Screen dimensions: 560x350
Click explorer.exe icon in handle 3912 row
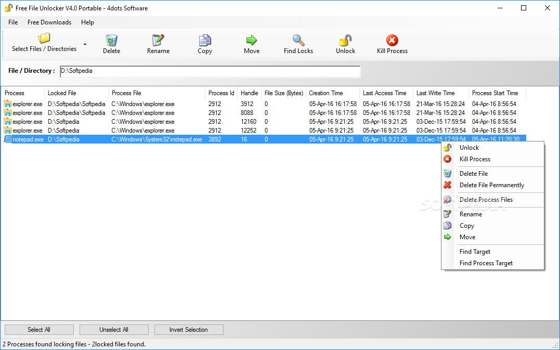[x=8, y=104]
